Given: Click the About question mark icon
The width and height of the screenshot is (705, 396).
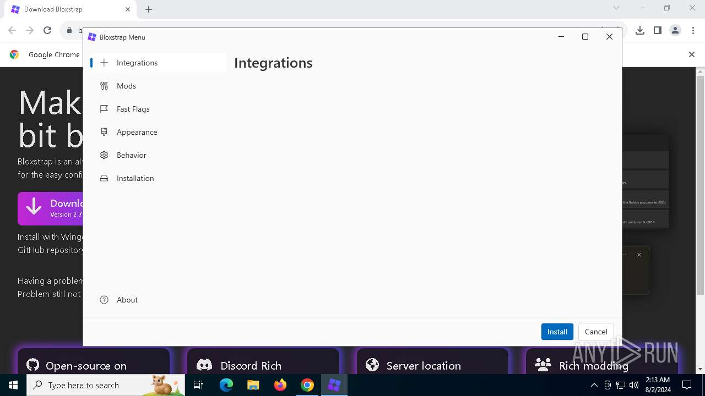Looking at the screenshot, I should [104, 300].
